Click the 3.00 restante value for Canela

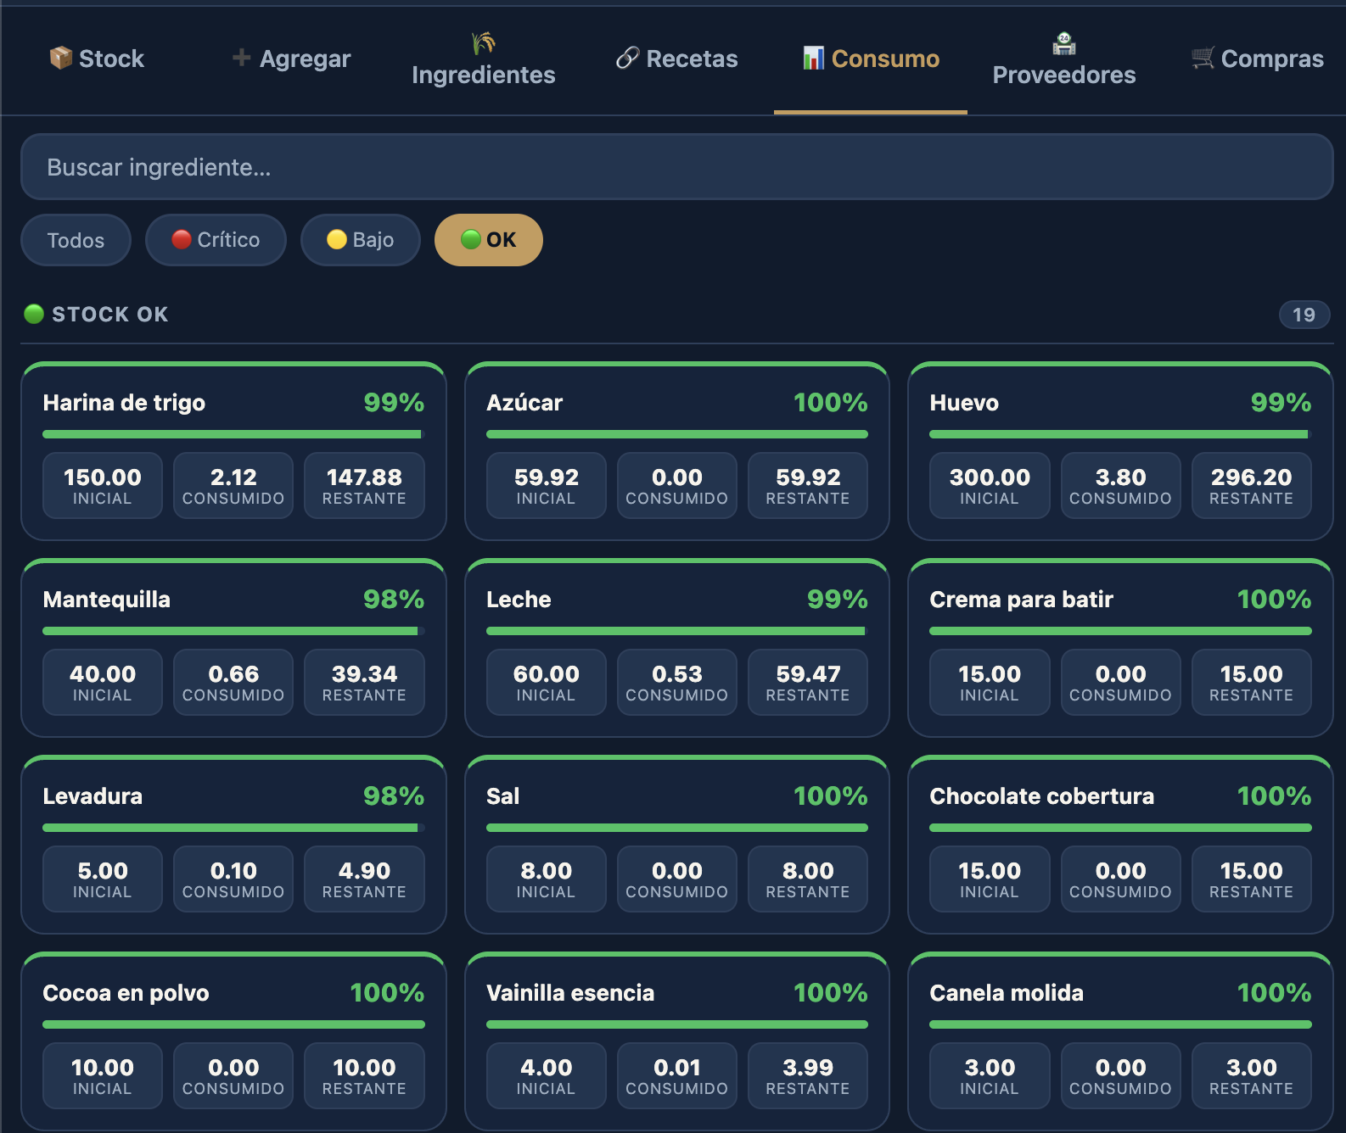1252,1068
